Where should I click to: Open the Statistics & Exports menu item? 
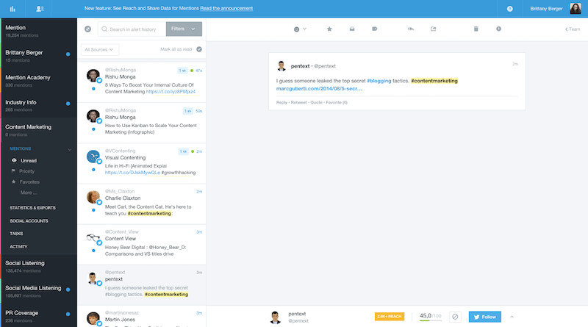(x=32, y=208)
